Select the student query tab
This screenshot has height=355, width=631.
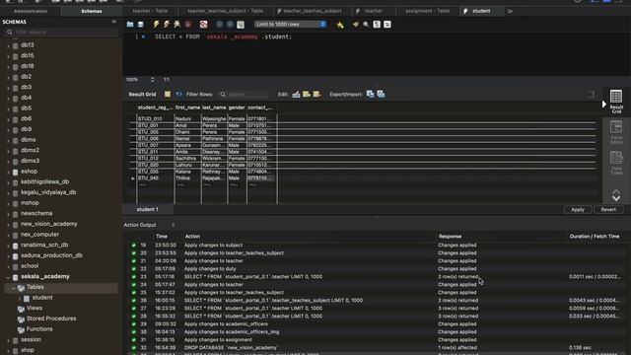[481, 11]
